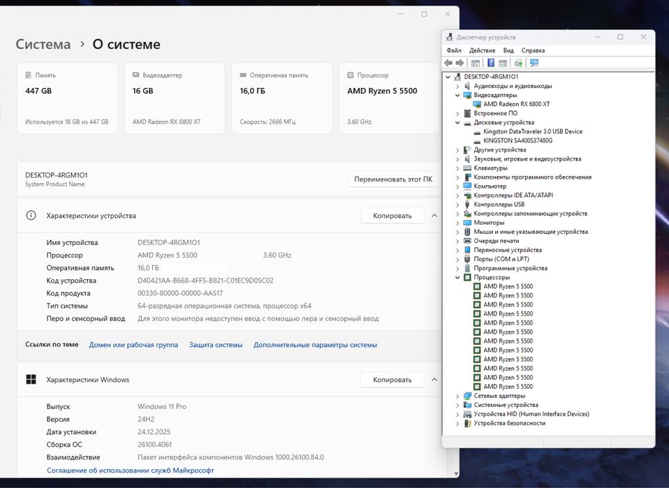Go back to Система breadcrumb

[43, 44]
